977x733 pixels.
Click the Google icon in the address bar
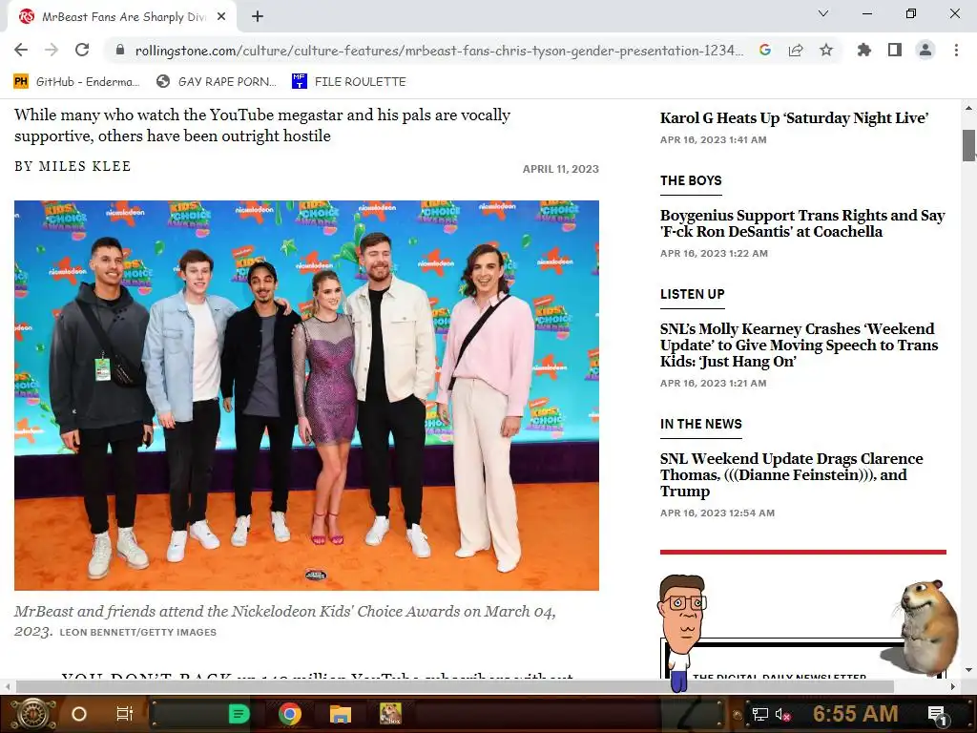tap(765, 51)
